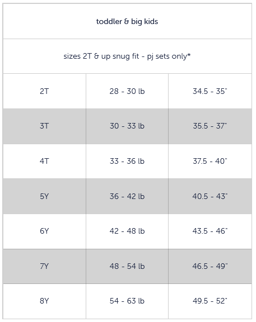Image resolution: width=256 pixels, height=322 pixels.
Task: Click the 34.5 - 35" height cell
Action: point(210,91)
